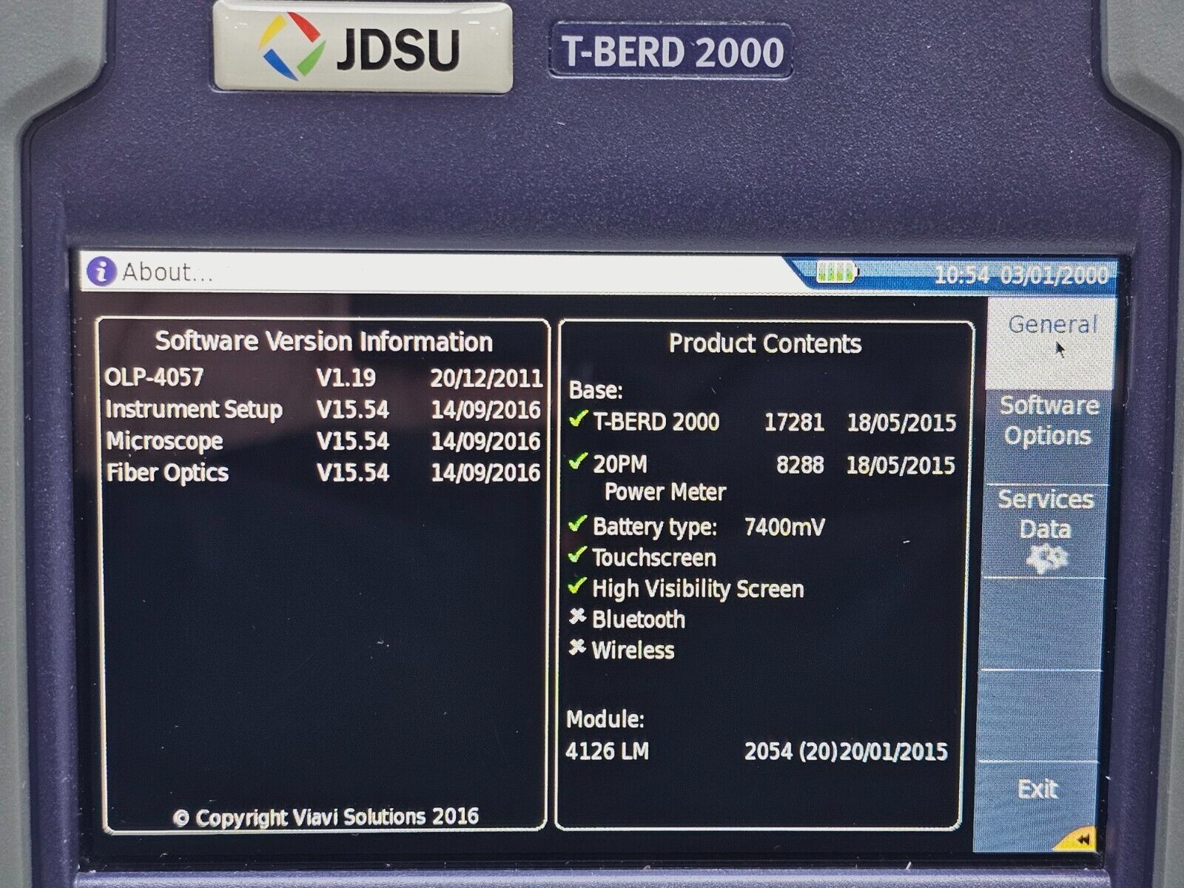Click the V1.19 version value
Screen dimensions: 1184x888
[x=346, y=378]
